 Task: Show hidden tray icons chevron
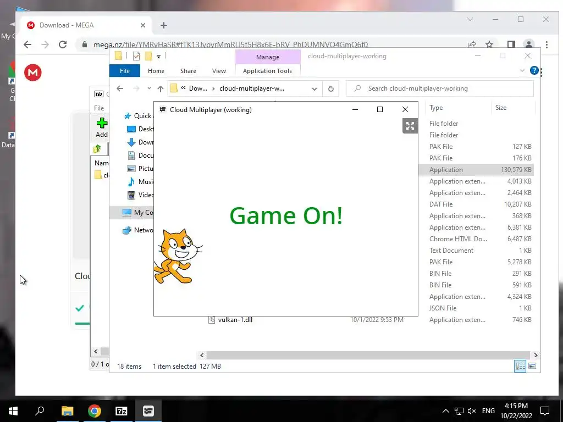(x=445, y=411)
